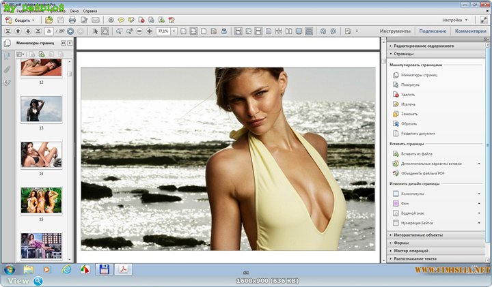Click the Windows Start button
The width and height of the screenshot is (492, 287).
(10, 269)
